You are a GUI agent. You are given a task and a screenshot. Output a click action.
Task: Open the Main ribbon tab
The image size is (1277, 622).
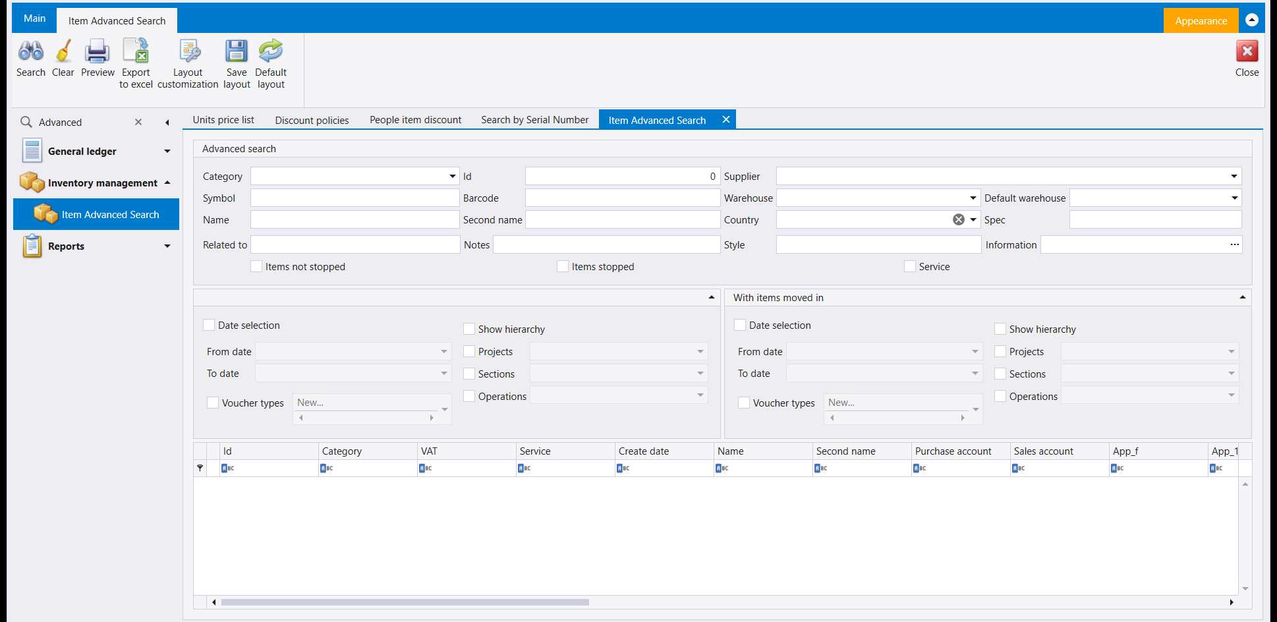coord(34,18)
